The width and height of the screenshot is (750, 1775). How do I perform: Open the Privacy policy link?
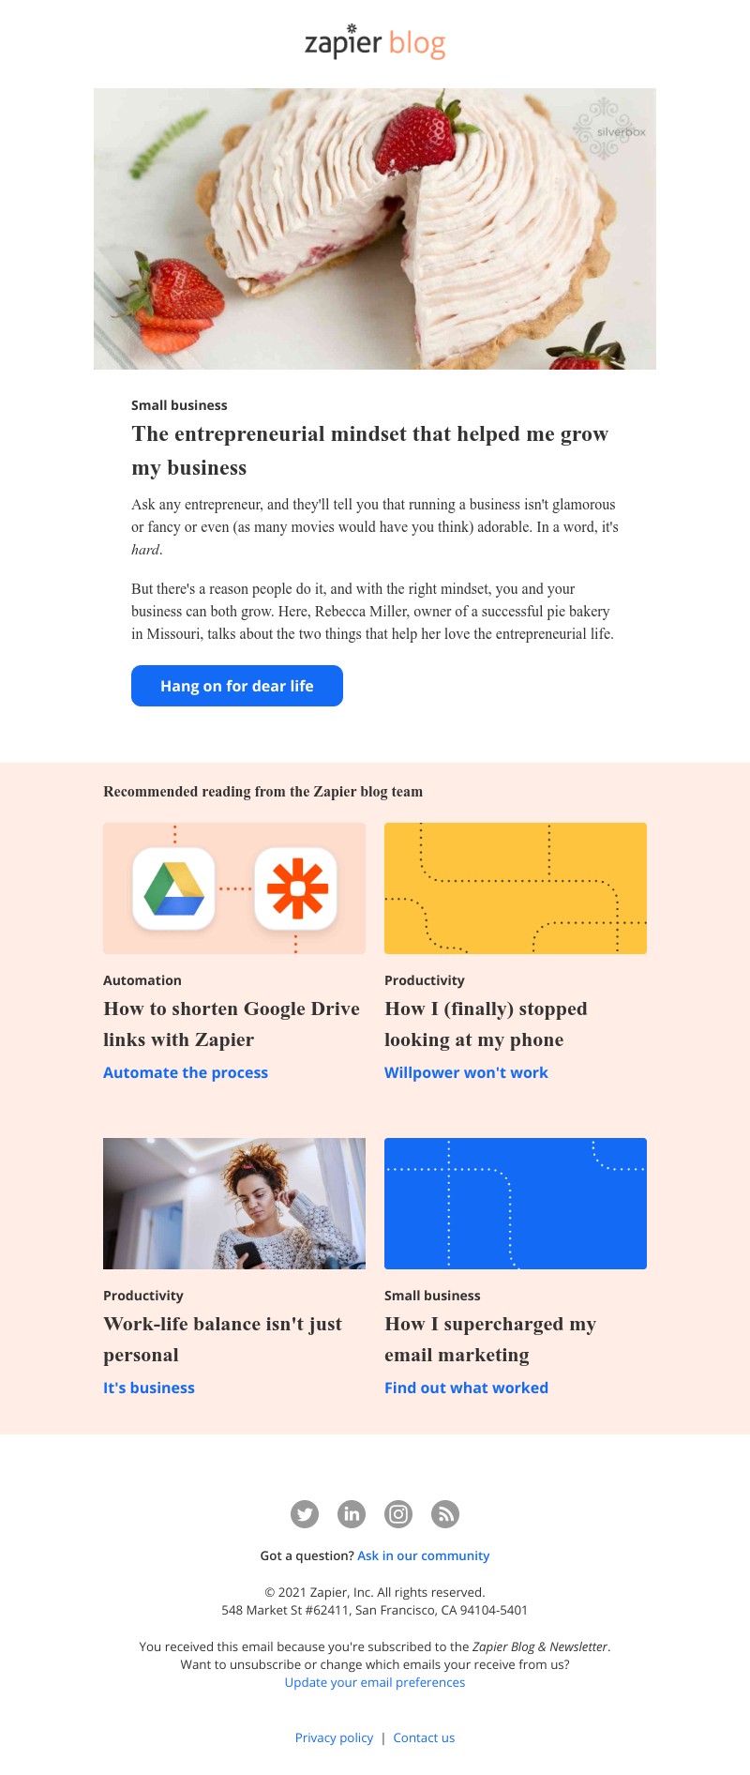click(334, 1737)
